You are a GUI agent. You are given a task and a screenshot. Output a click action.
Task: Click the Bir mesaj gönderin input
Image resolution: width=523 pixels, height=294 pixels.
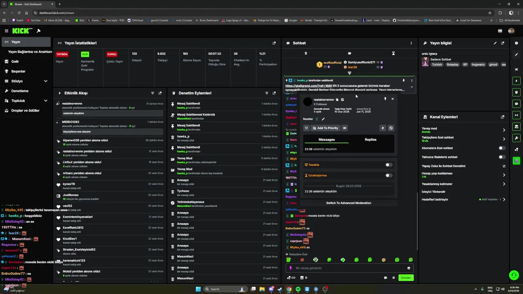tap(349, 268)
